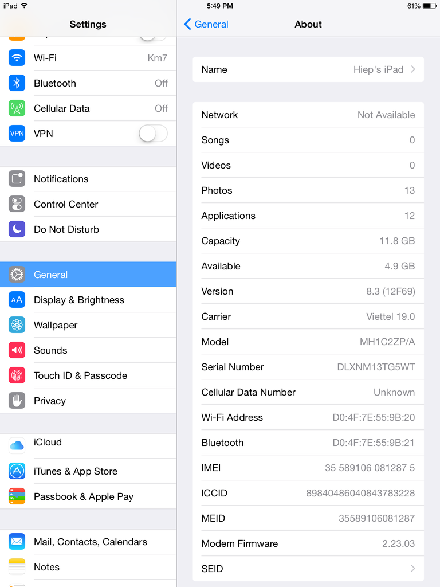The height and width of the screenshot is (587, 440).
Task: Tap the Wallpaper flower icon
Action: (17, 325)
